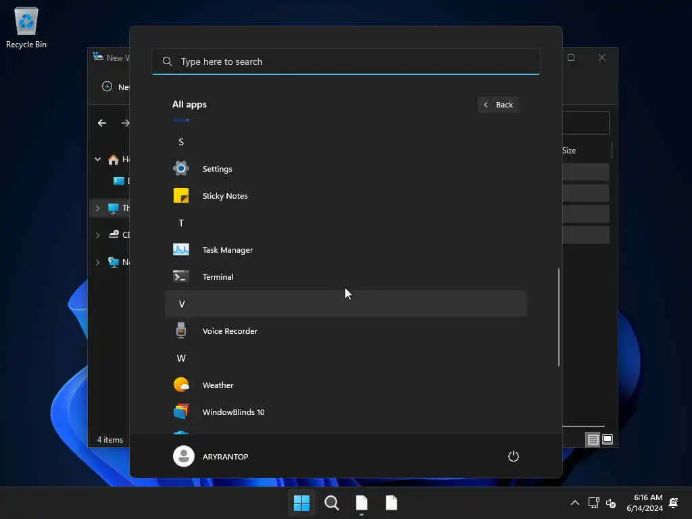Show hidden icons in system tray
This screenshot has height=519, width=692.
coord(574,503)
